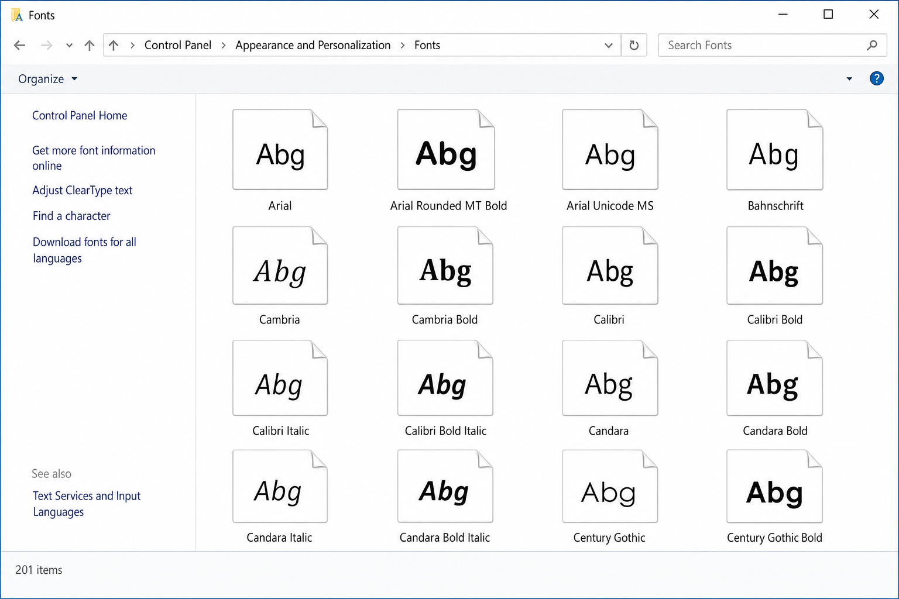The image size is (899, 599).
Task: Open the Adjust ClearType text link
Action: (x=83, y=190)
